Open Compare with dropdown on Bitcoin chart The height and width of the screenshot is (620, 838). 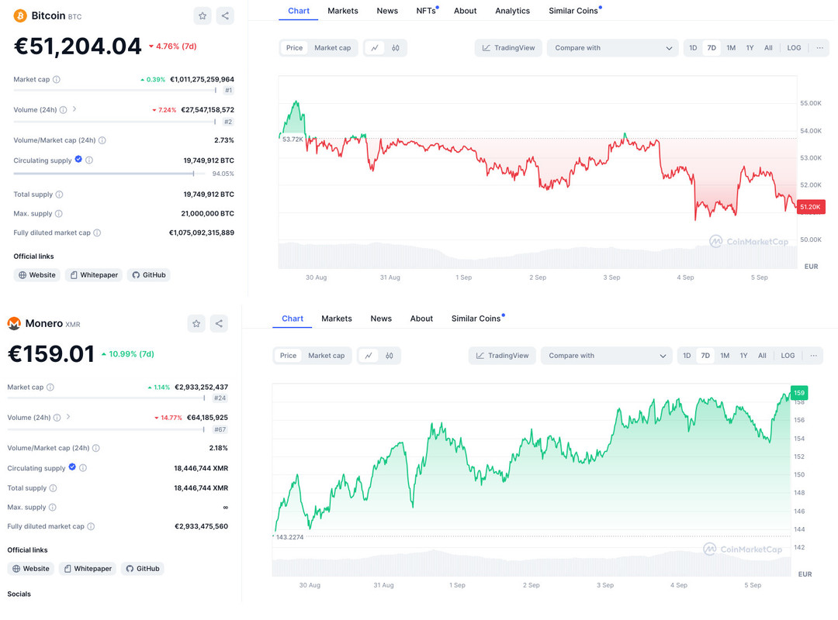(x=612, y=48)
